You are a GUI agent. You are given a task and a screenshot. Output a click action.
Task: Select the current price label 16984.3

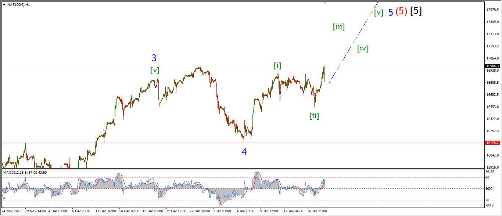click(492, 66)
